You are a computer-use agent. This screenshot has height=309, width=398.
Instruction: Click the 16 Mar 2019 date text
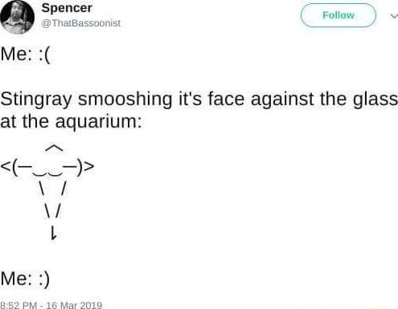[x=74, y=305]
